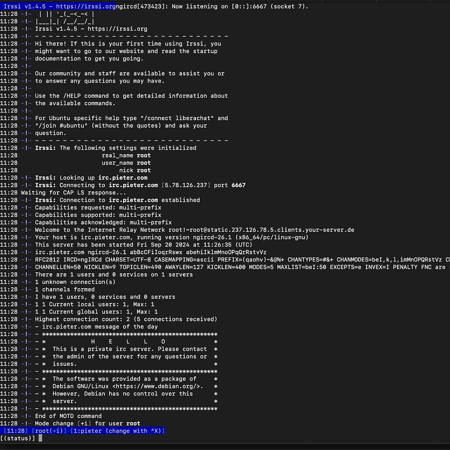Click 'Our community and staff are available' line
This screenshot has width=450, height=450.
[x=130, y=73]
